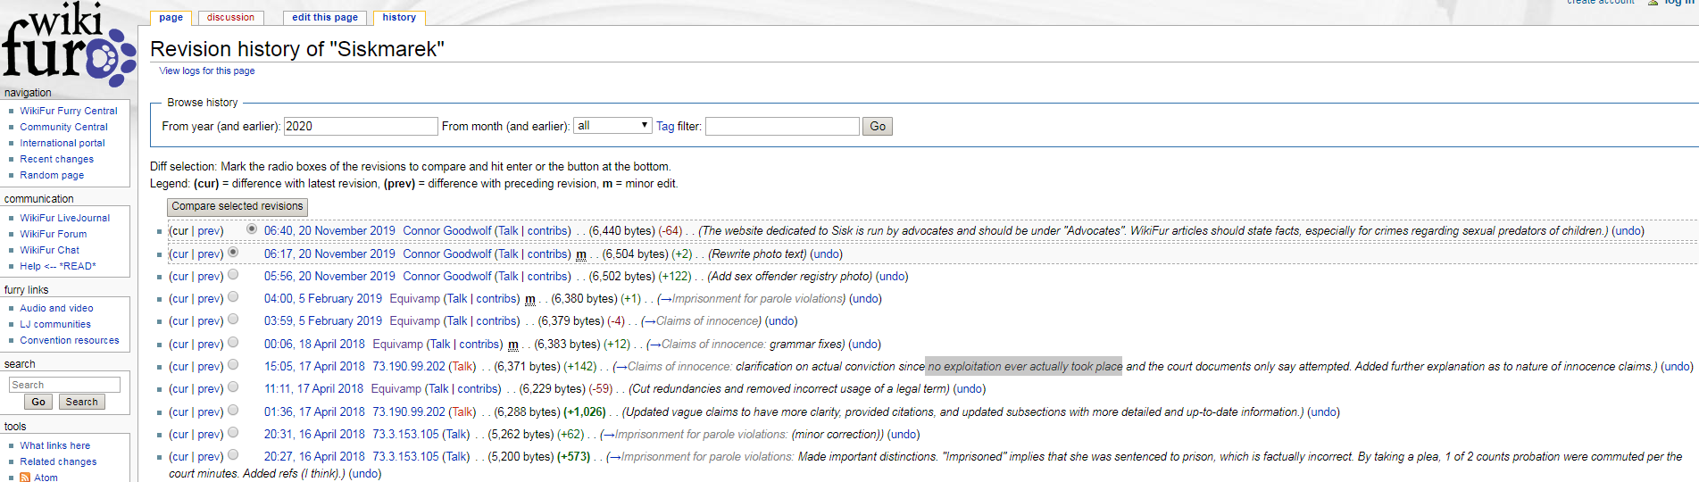Select radio button for 04:00, 5 February 2019 revision
1699x482 pixels.
233,297
